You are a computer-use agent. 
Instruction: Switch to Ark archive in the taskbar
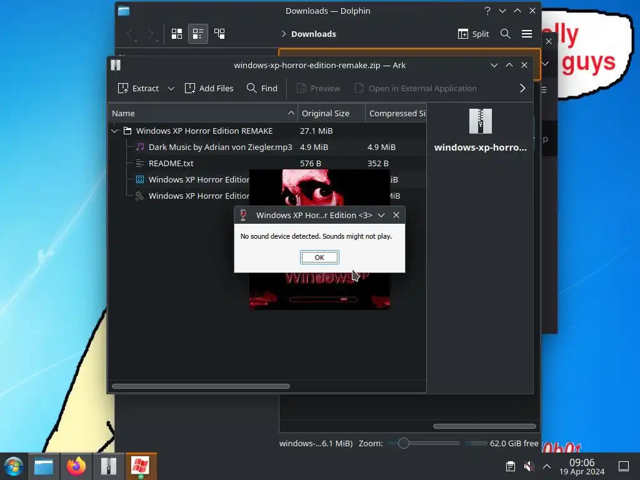pos(109,466)
